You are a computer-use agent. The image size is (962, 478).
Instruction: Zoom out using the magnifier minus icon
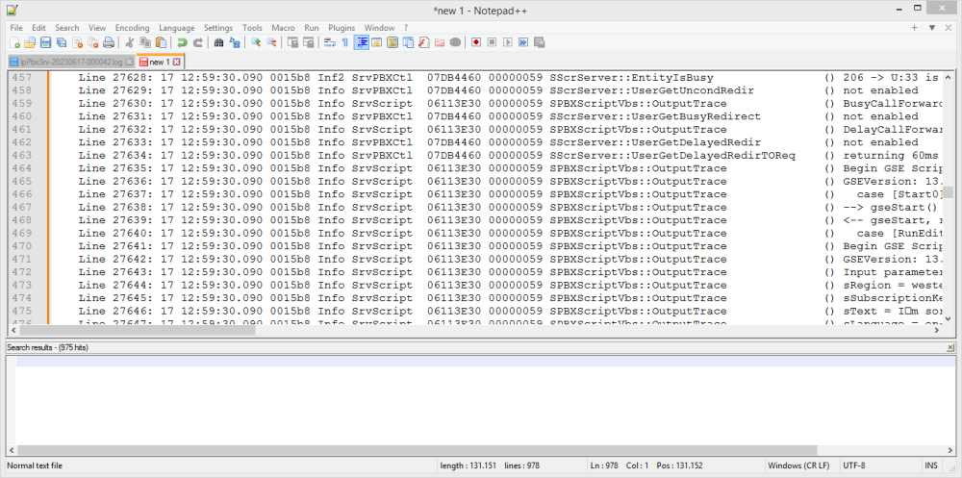pos(271,42)
